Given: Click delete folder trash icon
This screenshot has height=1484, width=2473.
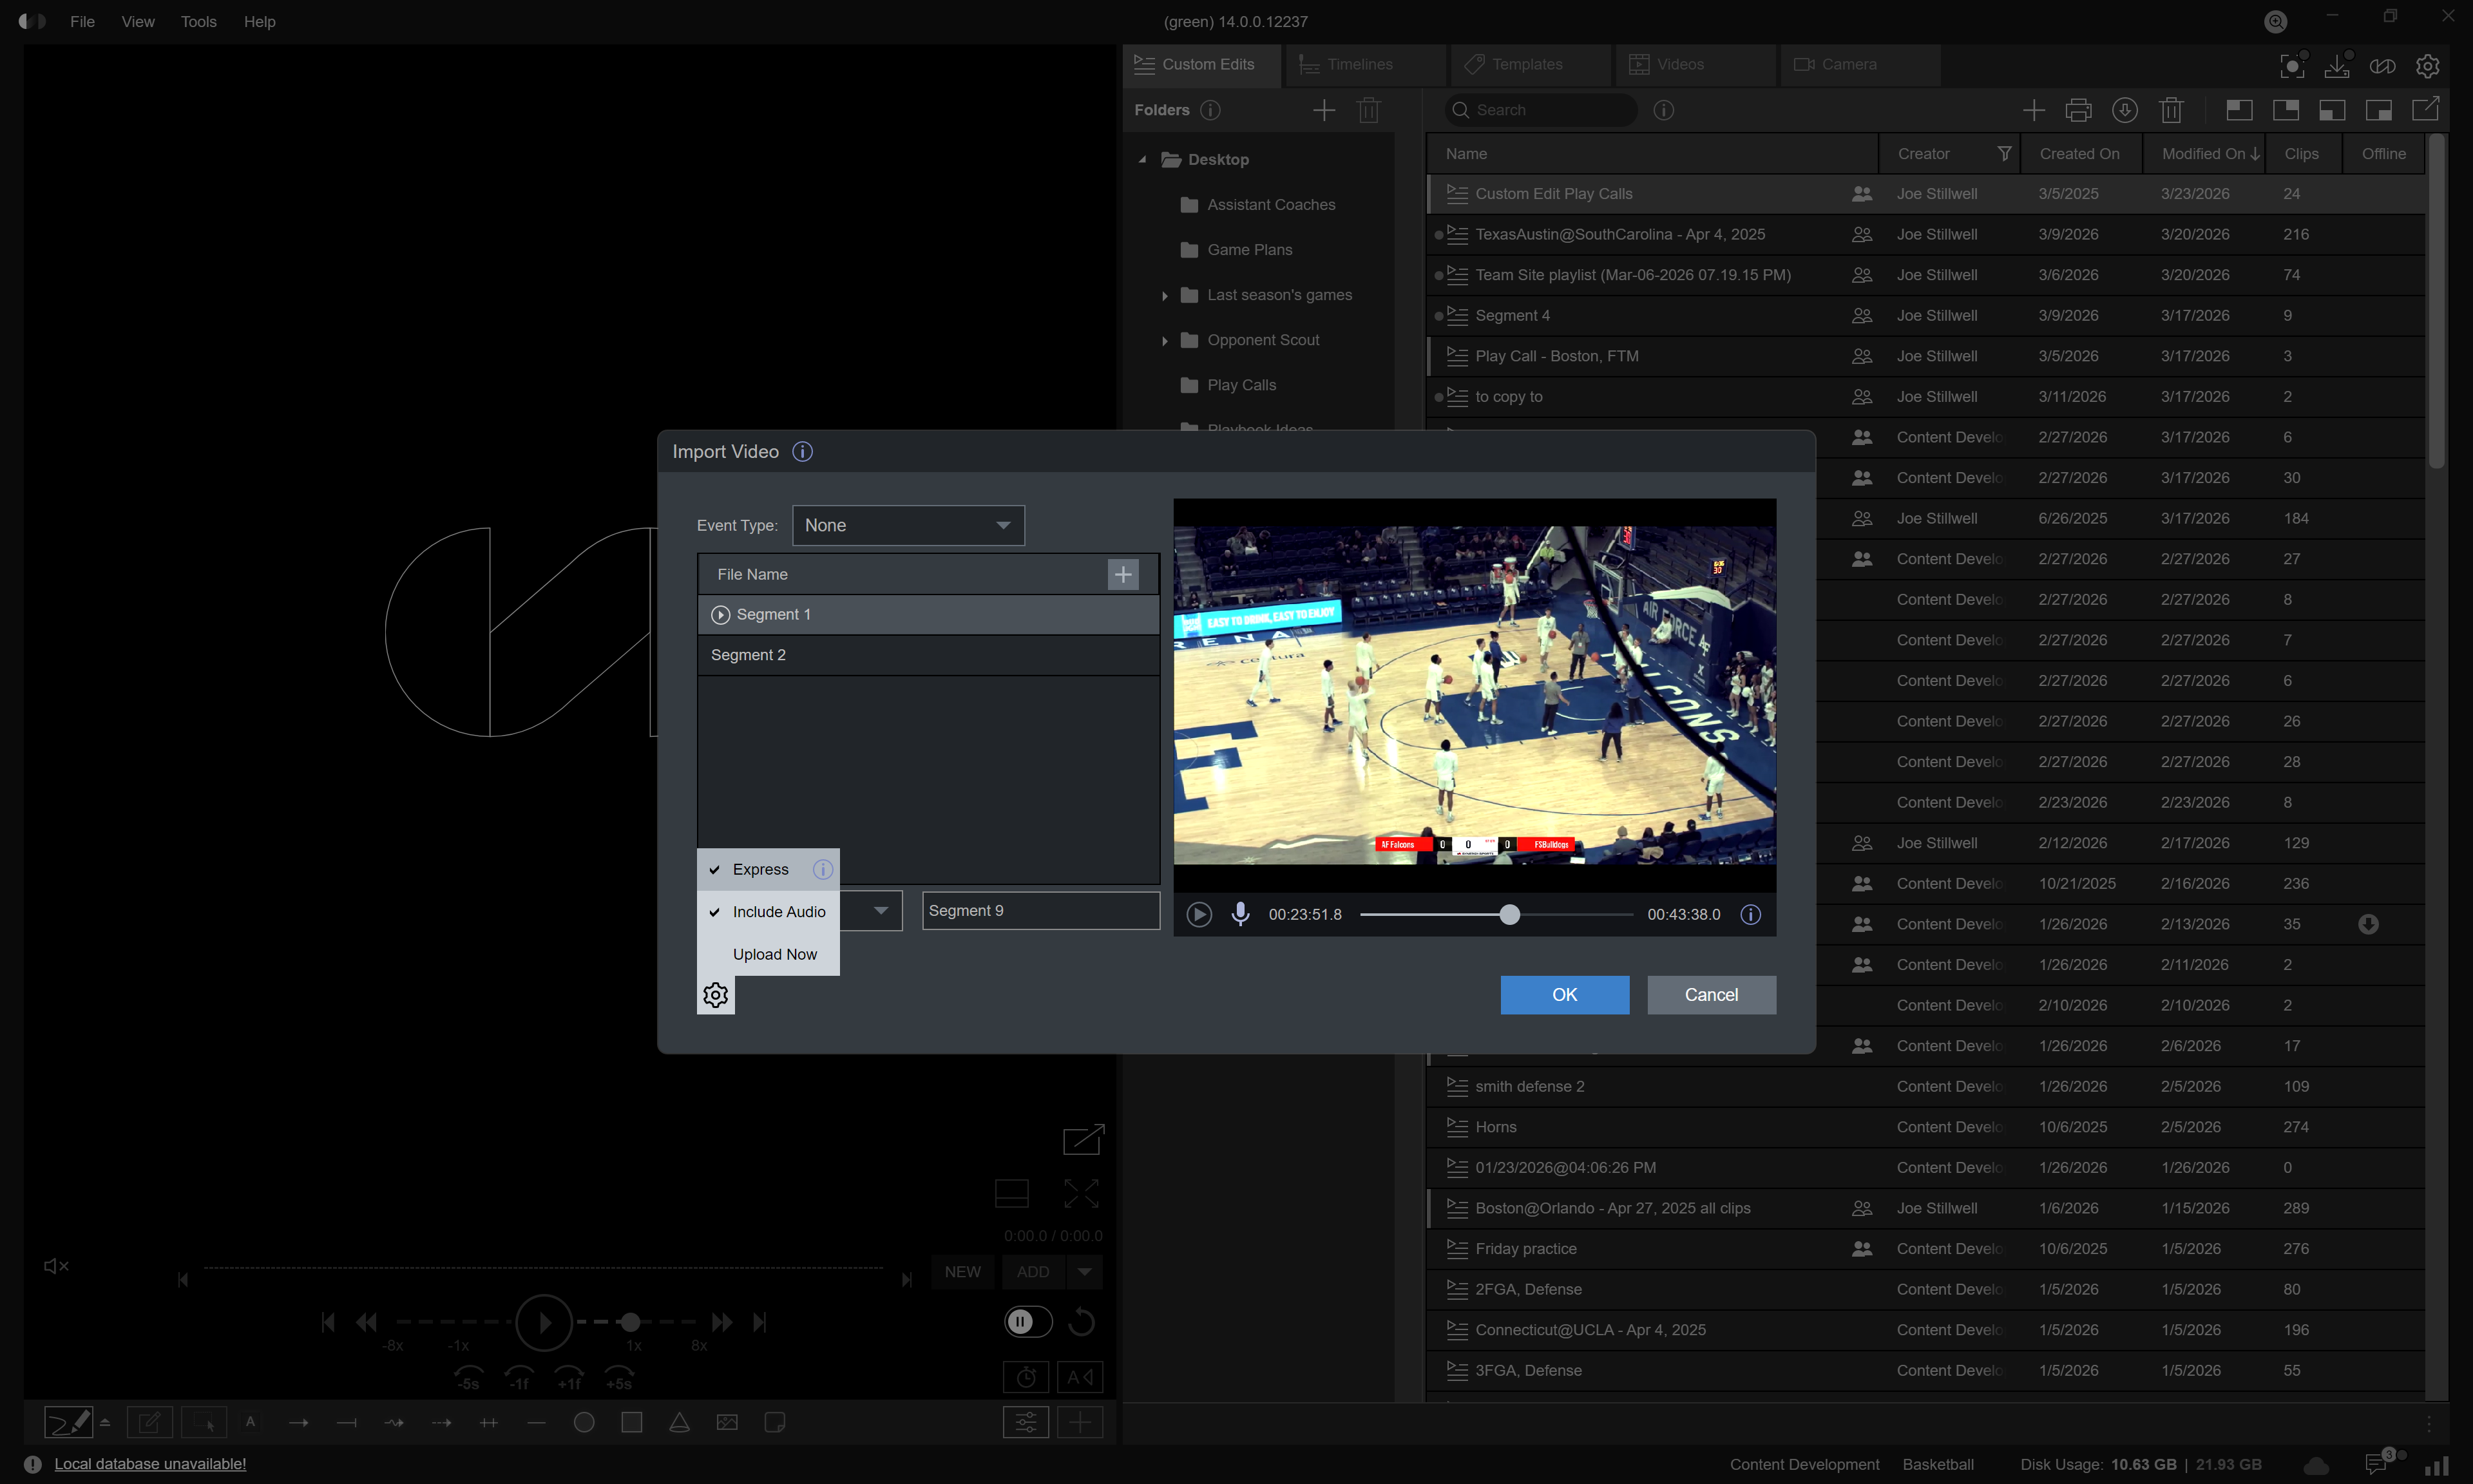Looking at the screenshot, I should point(1368,110).
